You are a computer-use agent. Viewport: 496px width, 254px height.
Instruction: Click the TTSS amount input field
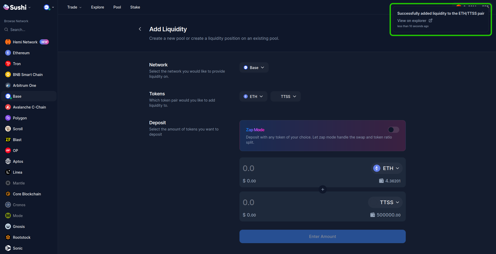[x=304, y=202]
